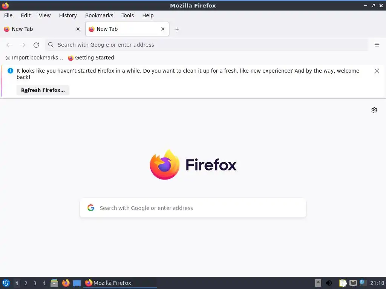Switch to workspace 2 in taskbar
The width and height of the screenshot is (386, 289).
pos(26,283)
